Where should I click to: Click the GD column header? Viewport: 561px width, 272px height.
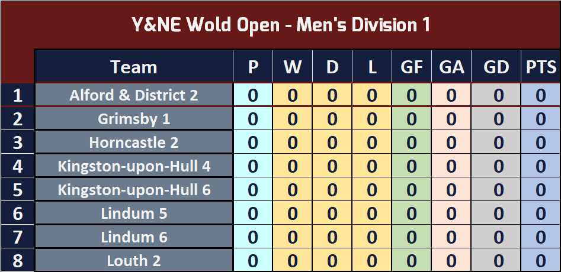click(496, 67)
